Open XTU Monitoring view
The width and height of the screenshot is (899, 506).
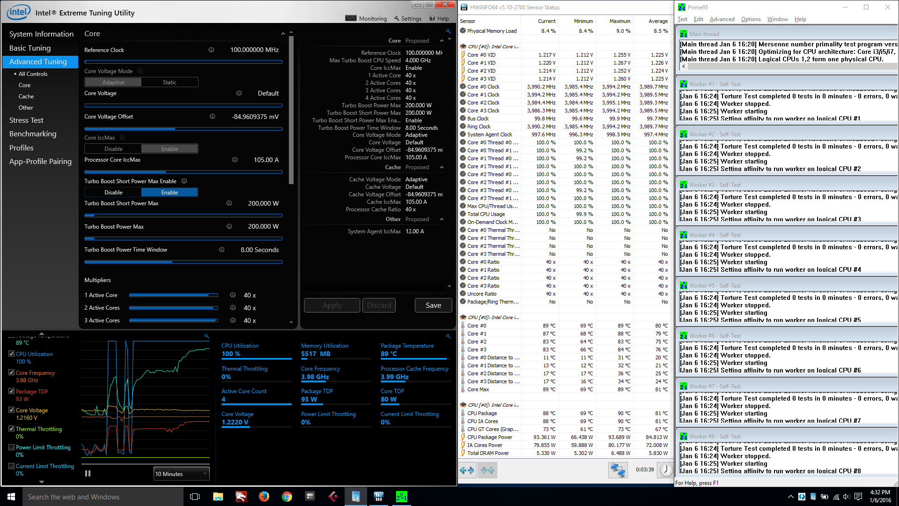click(366, 19)
